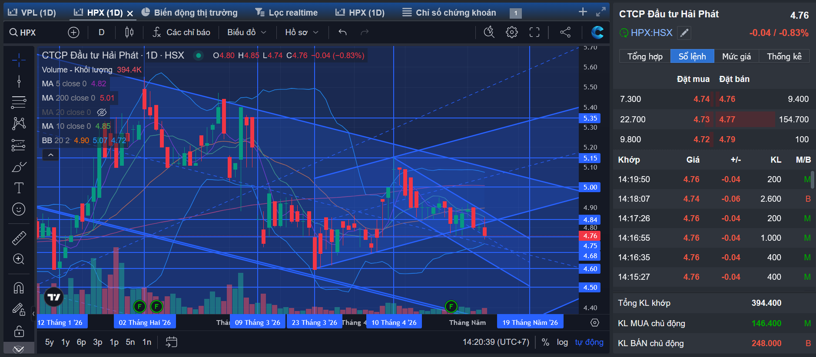Add a symbol to compare
The height and width of the screenshot is (357, 816).
(x=74, y=32)
